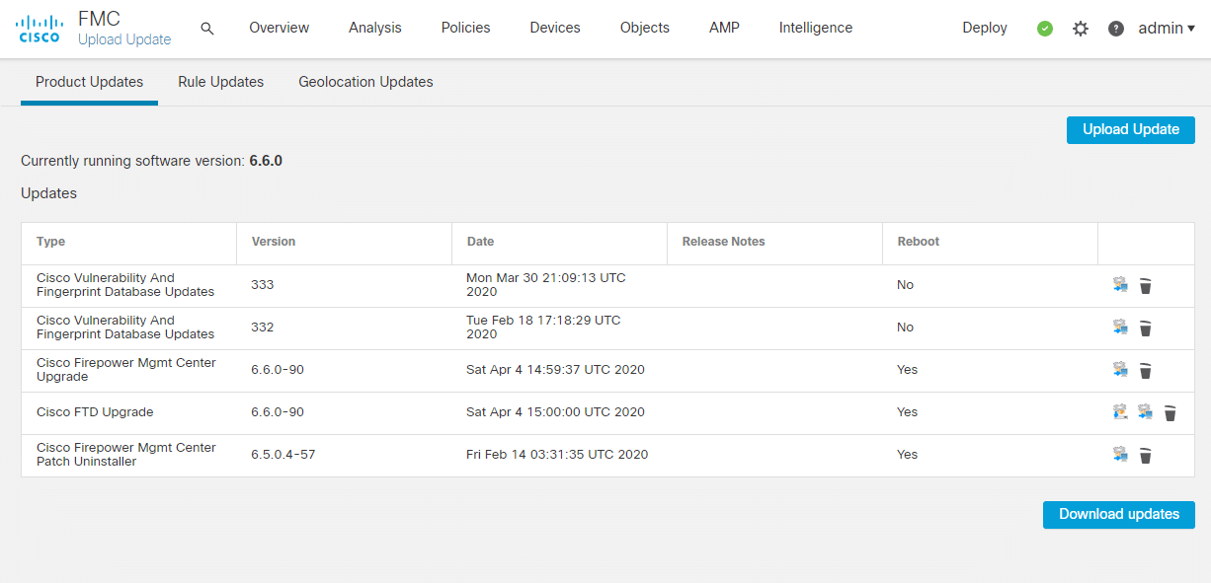Open the Devices menu
Image resolution: width=1211 pixels, height=583 pixels.
click(555, 28)
